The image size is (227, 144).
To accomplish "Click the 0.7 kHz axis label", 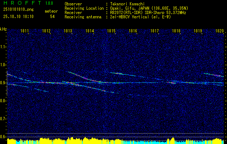I will [3, 119].
